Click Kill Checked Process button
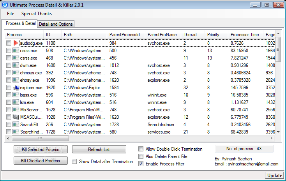The width and height of the screenshot is (286, 181). (x=41, y=161)
